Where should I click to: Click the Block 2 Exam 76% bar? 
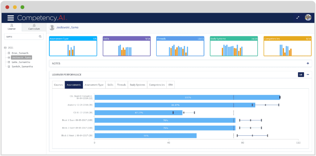tap(165, 128)
